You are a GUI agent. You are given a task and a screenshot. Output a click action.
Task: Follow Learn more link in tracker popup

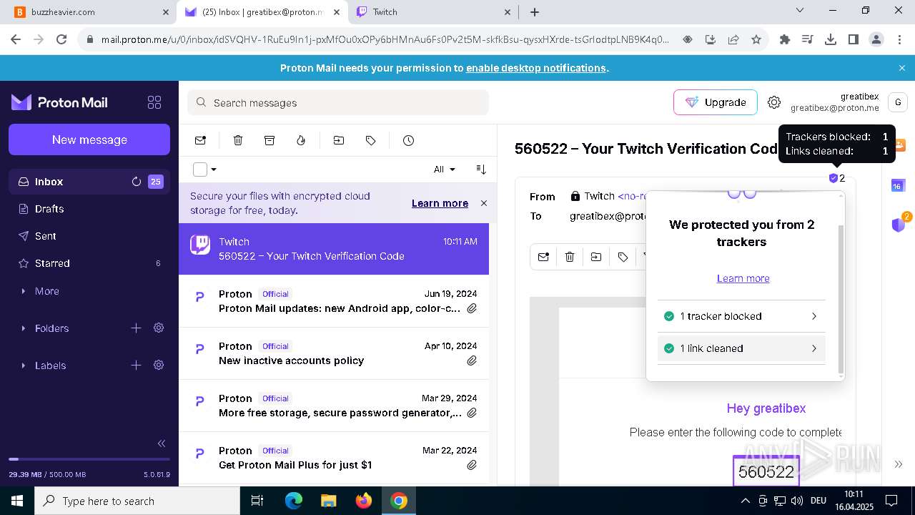[x=743, y=278]
